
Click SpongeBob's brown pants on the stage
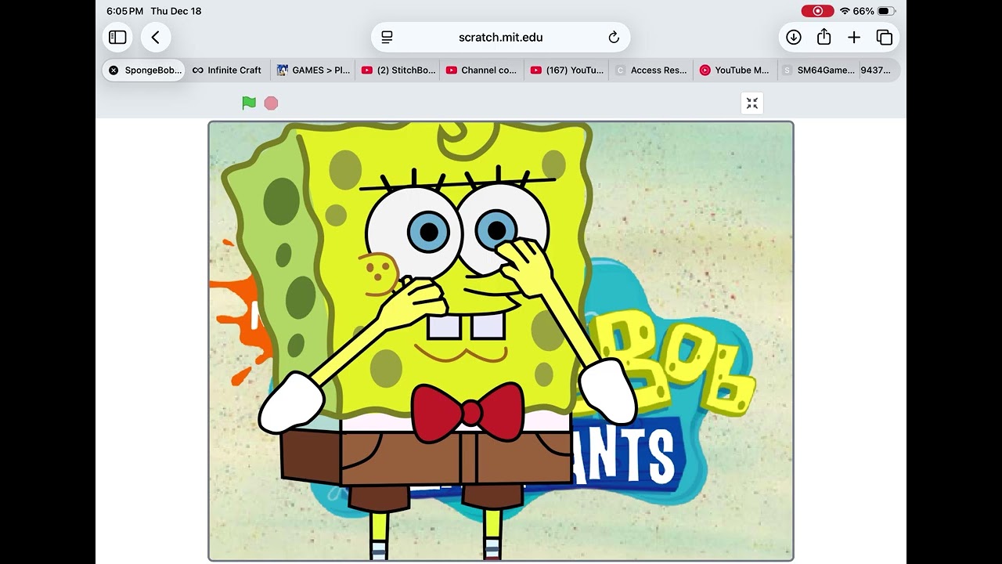click(427, 458)
